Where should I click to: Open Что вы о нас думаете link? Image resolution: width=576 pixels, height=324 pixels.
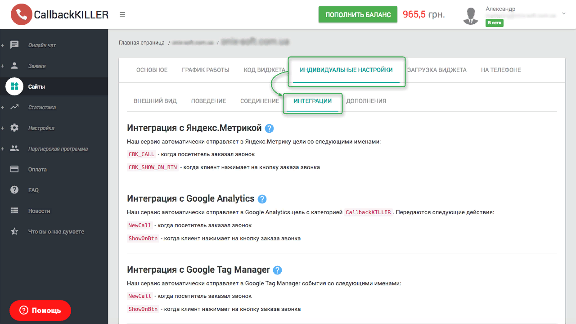[56, 232]
